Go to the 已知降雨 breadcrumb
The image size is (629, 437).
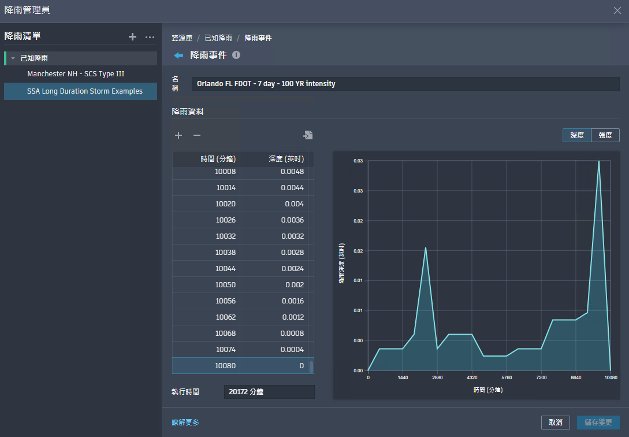click(218, 38)
